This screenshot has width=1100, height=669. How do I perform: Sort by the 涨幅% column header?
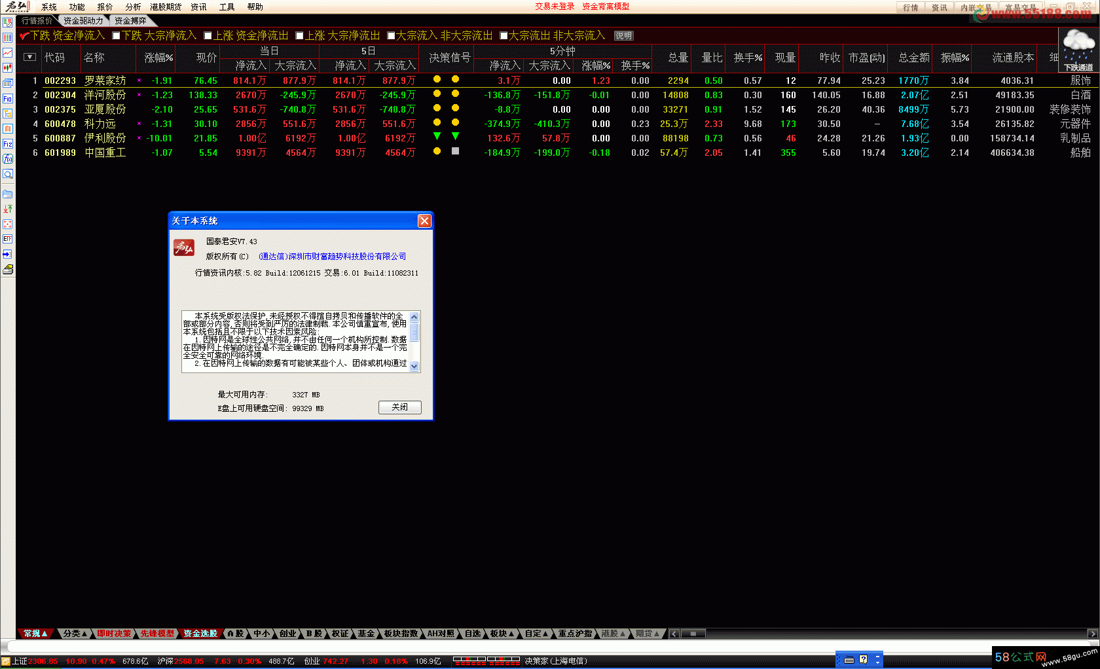click(x=158, y=58)
